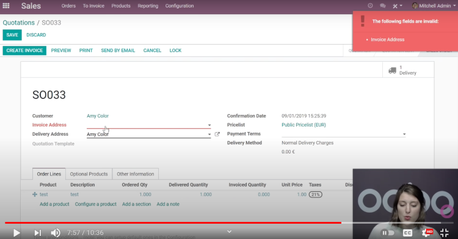
Task: Open Reporting menu
Action: pos(148,6)
